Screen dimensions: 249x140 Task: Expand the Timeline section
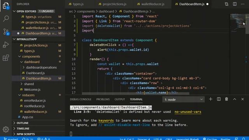pyautogui.click(x=39, y=129)
